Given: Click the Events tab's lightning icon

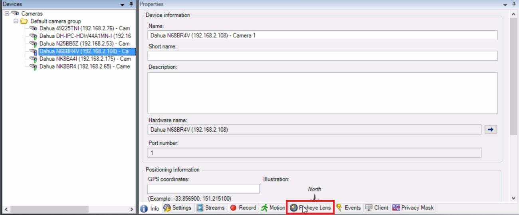Looking at the screenshot, I should (339, 208).
